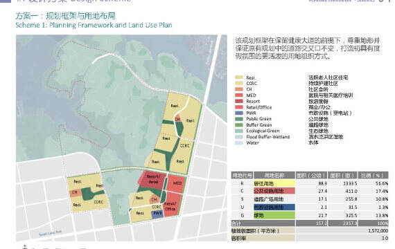Screen dimensions: 395x249
Task: Click the "Buffer Green" legend label
Action: point(259,125)
